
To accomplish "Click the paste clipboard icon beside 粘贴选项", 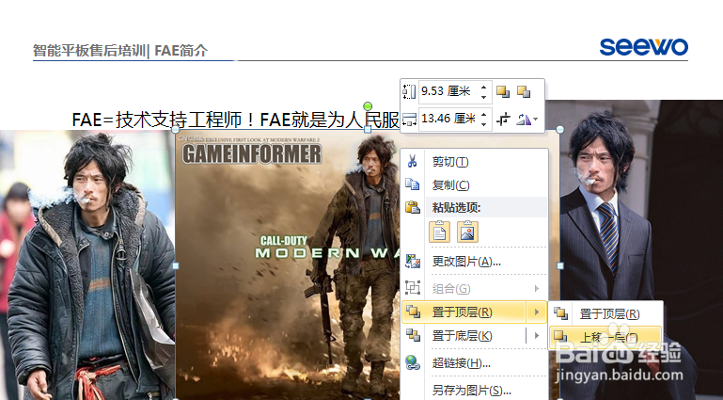I will pos(412,207).
